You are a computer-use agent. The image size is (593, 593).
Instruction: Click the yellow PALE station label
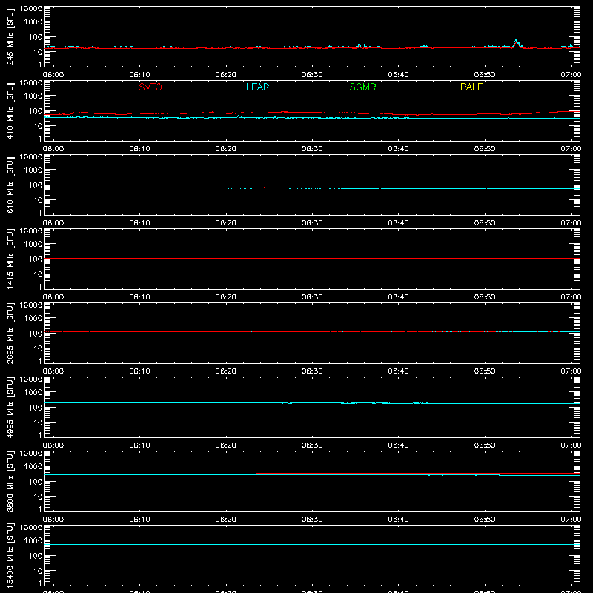click(471, 87)
